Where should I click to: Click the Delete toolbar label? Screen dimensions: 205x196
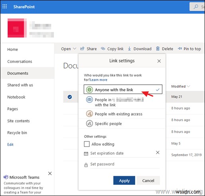click(168, 49)
